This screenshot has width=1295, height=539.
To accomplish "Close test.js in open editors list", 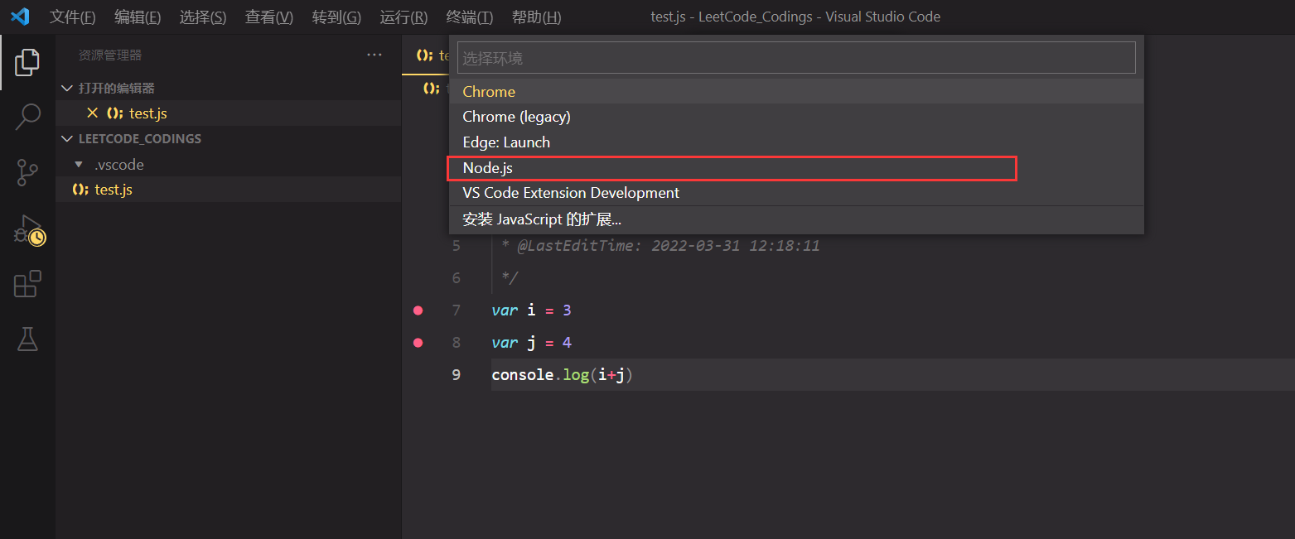I will coord(92,113).
